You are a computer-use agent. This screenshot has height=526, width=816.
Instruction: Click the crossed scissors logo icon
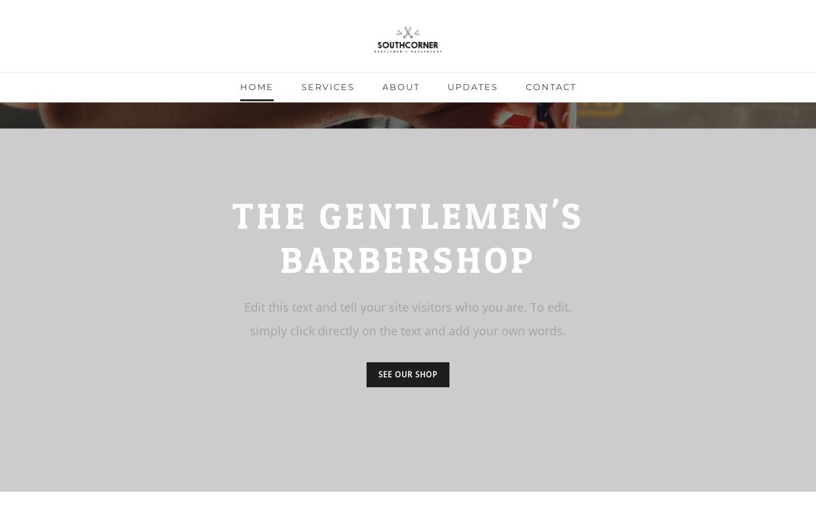tap(408, 33)
